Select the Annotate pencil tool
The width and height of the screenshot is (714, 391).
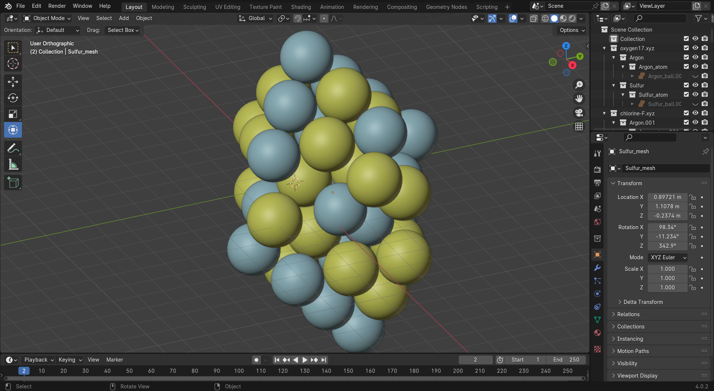(13, 148)
